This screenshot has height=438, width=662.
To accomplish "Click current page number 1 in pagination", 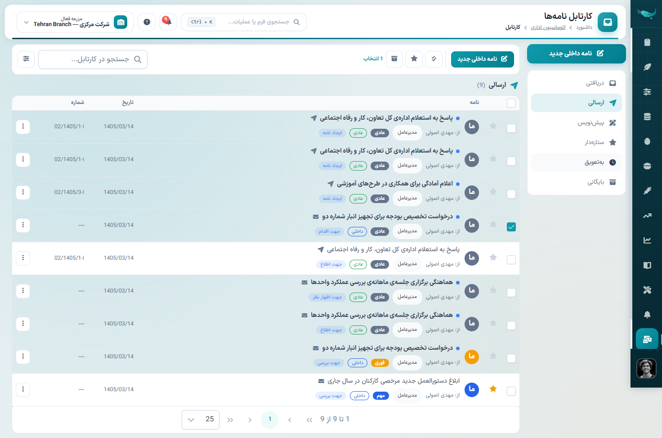I will coord(270,420).
